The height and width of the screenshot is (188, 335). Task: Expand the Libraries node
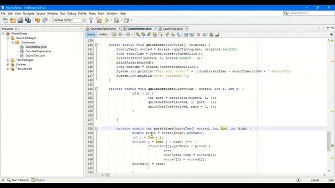click(8, 64)
